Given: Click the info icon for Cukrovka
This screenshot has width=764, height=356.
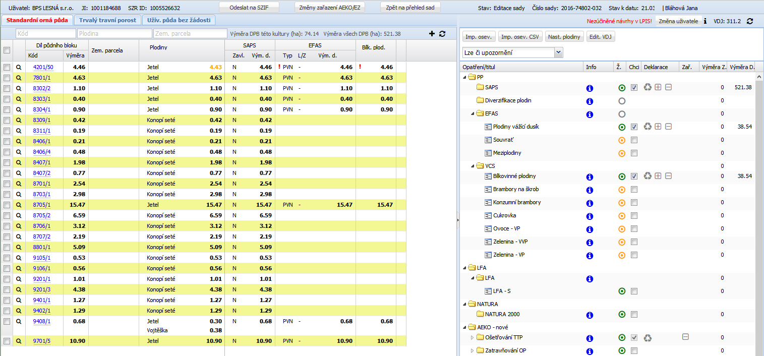Looking at the screenshot, I should coord(590,216).
